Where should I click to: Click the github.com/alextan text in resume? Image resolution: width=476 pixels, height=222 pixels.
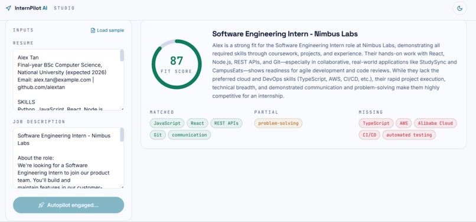41,87
